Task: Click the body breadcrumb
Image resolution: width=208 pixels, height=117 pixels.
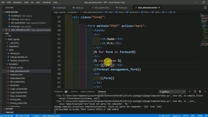Action: [121, 12]
